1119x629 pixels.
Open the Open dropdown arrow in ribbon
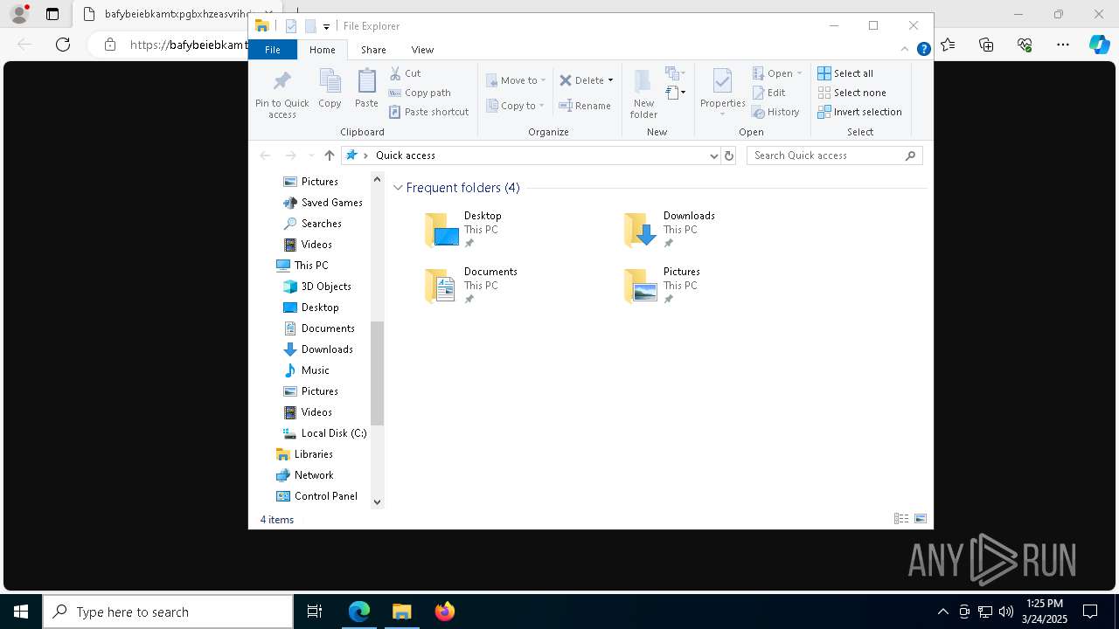coord(799,73)
